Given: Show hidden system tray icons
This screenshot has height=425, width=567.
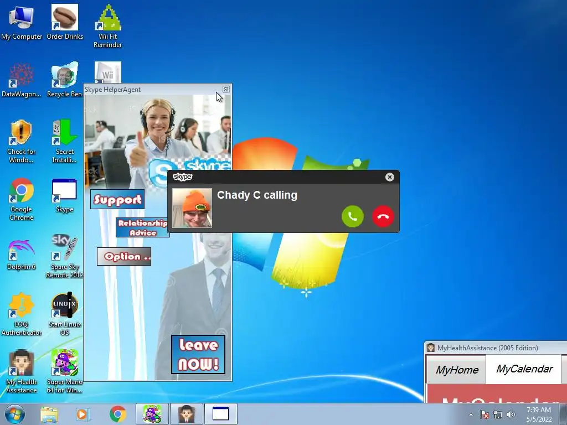Looking at the screenshot, I should point(471,415).
